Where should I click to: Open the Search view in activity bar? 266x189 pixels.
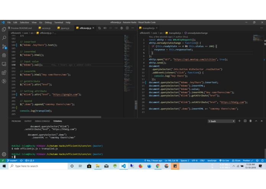click(4, 38)
